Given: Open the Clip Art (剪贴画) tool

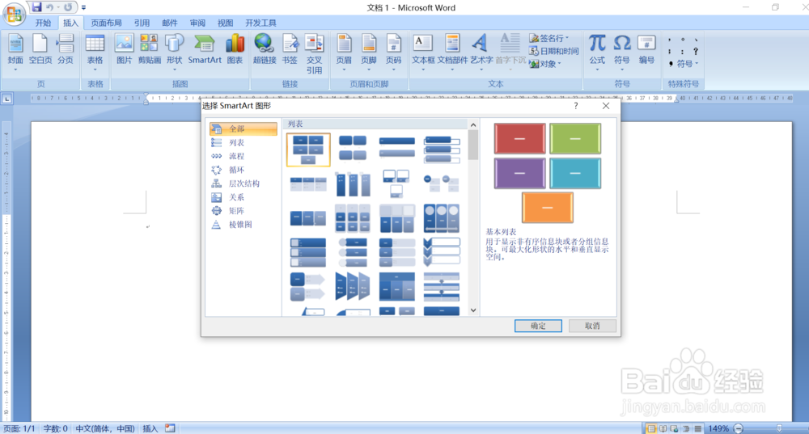Looking at the screenshot, I should (x=150, y=50).
